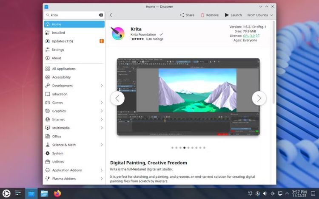The width and height of the screenshot is (319, 199).
Task: Go back with the header arrow
Action: tap(111, 15)
